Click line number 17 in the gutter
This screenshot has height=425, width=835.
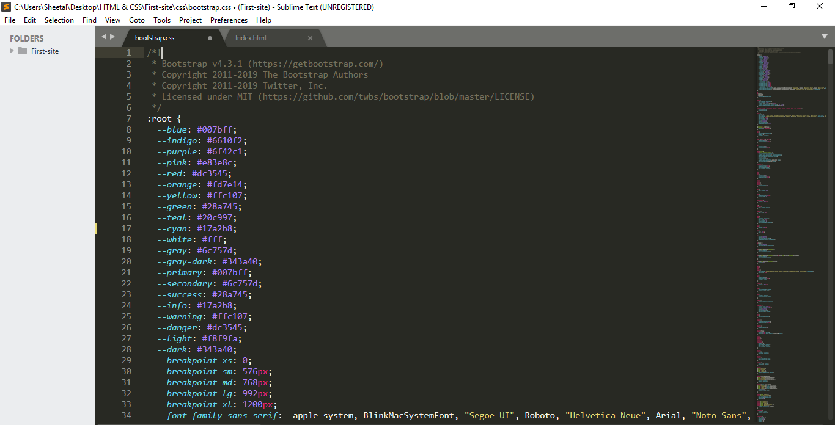coord(126,228)
